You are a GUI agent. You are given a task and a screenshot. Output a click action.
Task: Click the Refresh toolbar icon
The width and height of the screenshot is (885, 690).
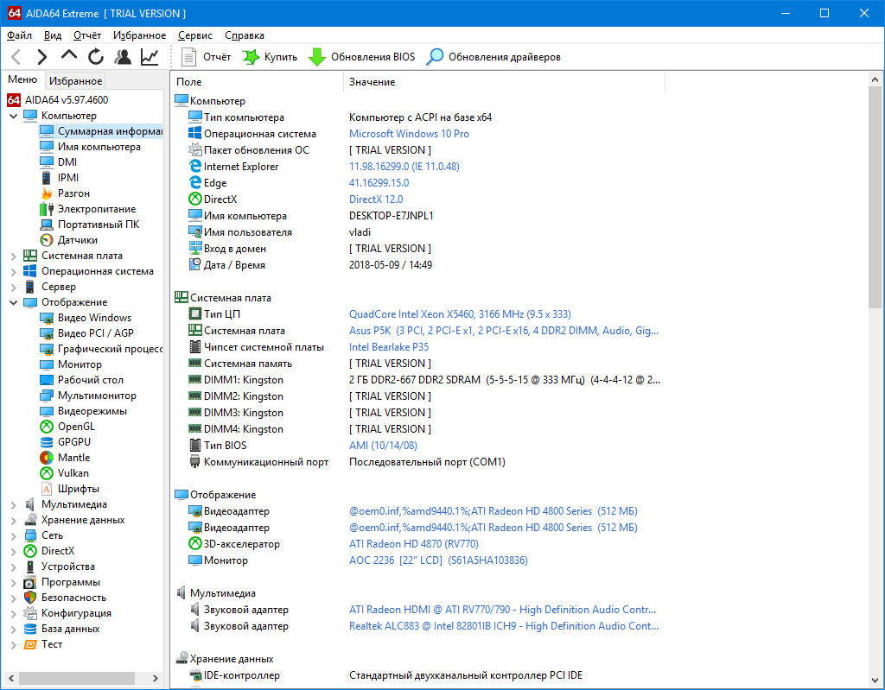(96, 57)
